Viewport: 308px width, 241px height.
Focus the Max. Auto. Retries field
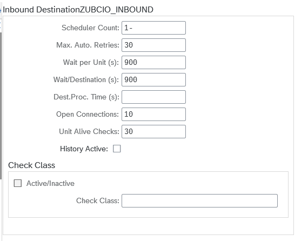tap(153, 45)
